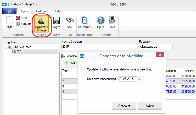The height and width of the screenshot is (115, 196).
Task: Select the 2015 version tree item
Action: 20,51
